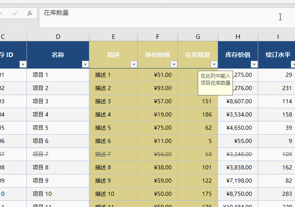Select cell 项目 6
Screen dimensions: 295x207
(58, 141)
